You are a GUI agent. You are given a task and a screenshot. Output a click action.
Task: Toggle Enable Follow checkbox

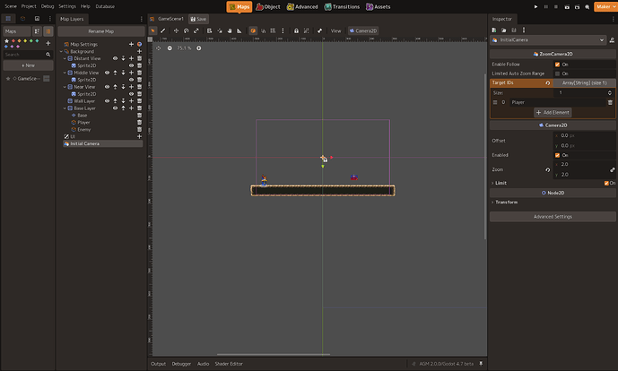click(x=557, y=65)
